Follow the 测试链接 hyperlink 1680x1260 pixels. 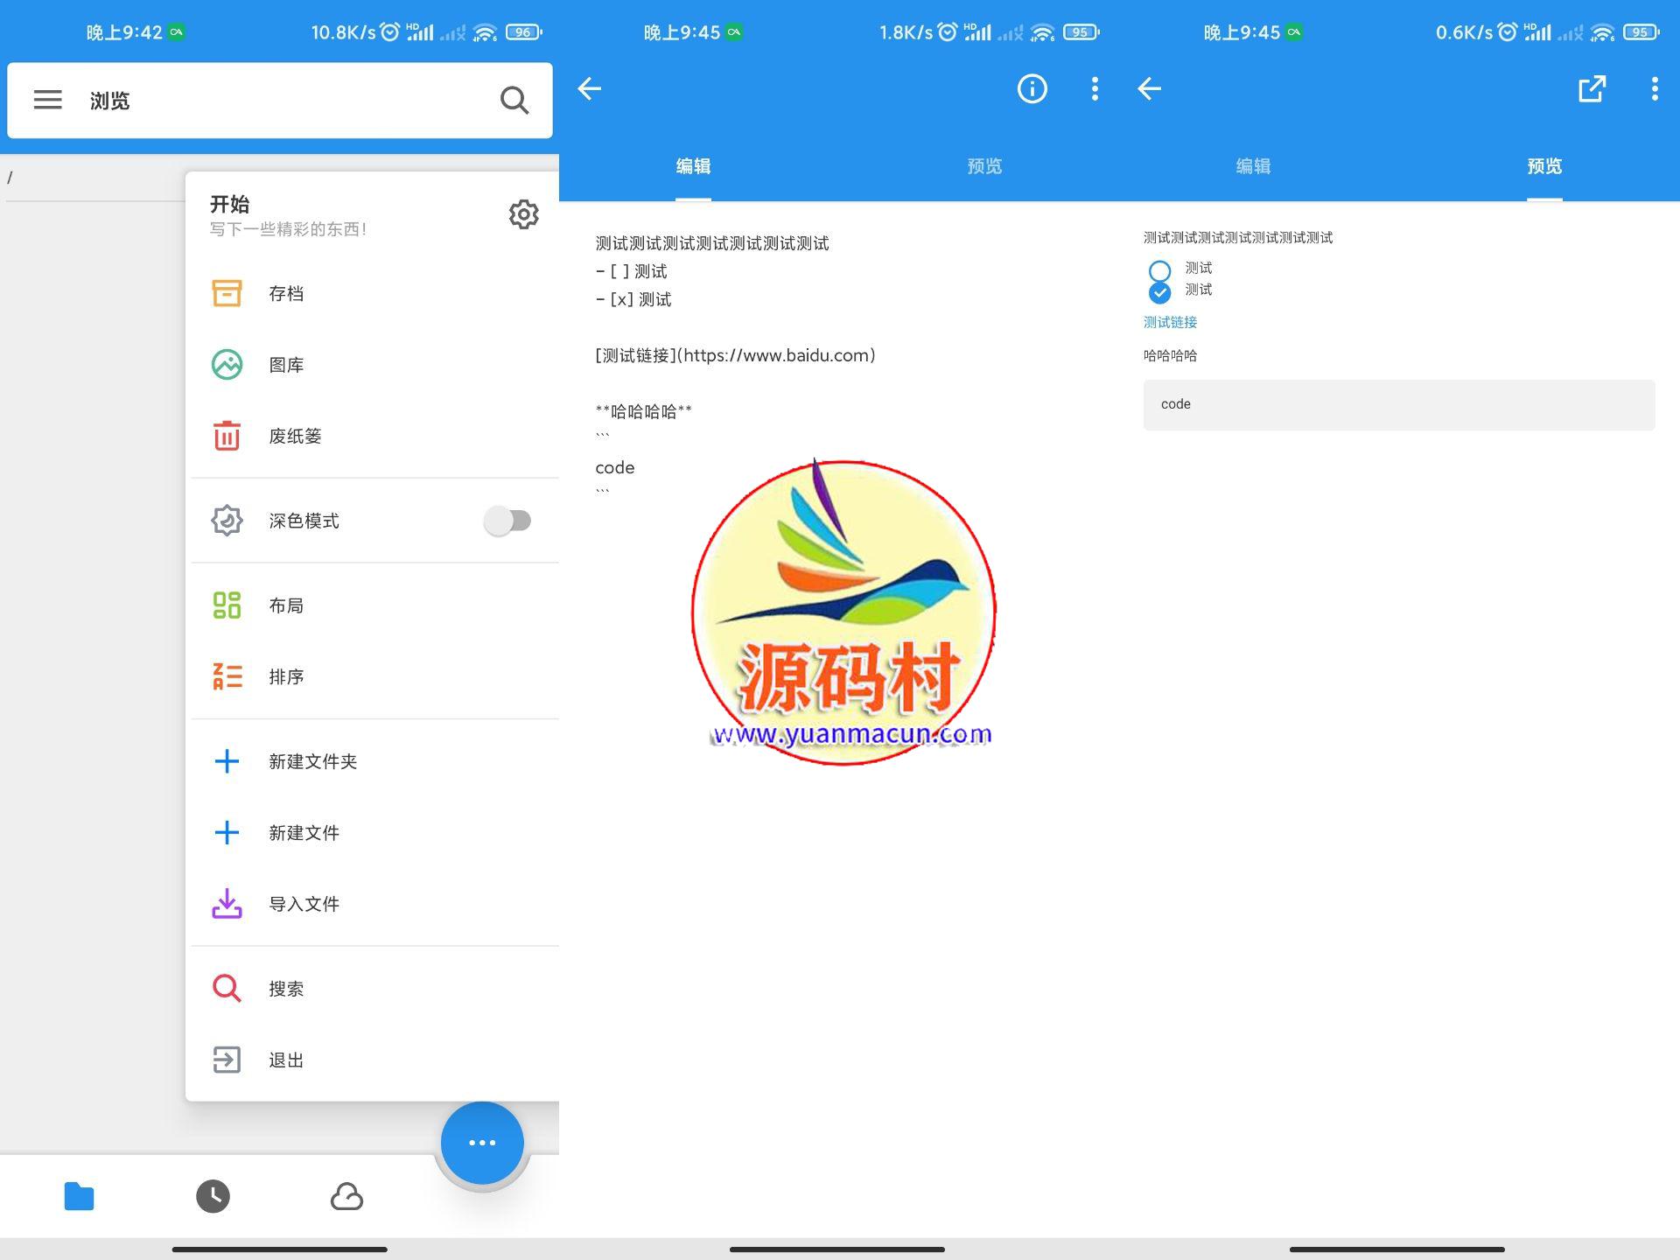[x=1170, y=322]
